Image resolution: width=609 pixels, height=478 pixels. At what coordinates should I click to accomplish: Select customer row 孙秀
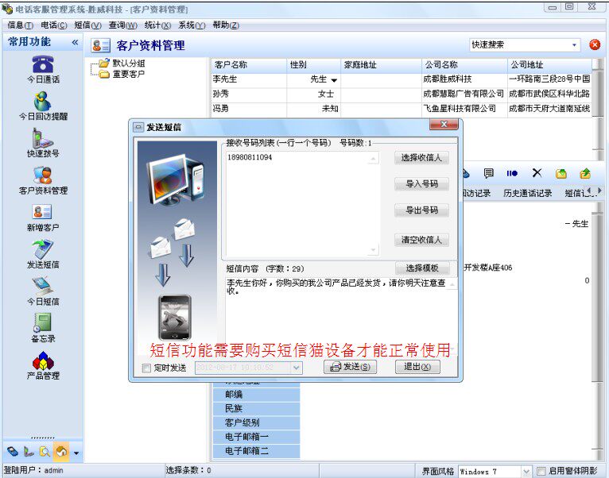(x=401, y=94)
